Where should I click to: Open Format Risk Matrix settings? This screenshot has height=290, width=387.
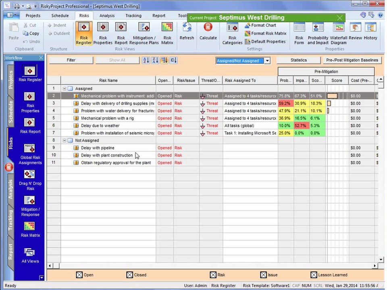(266, 33)
